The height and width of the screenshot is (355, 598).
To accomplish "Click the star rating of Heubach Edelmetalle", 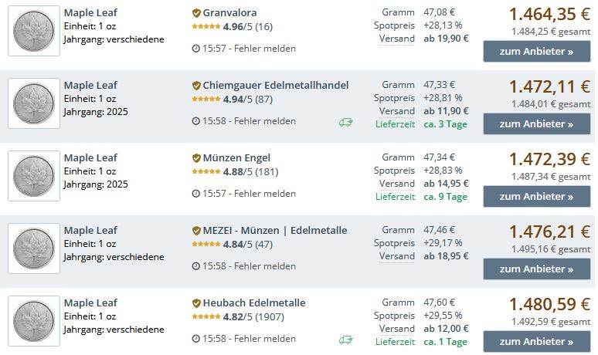I will point(206,316).
